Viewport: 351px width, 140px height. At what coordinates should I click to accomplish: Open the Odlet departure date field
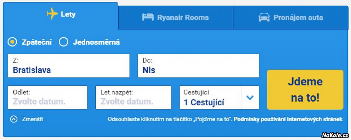(48, 98)
